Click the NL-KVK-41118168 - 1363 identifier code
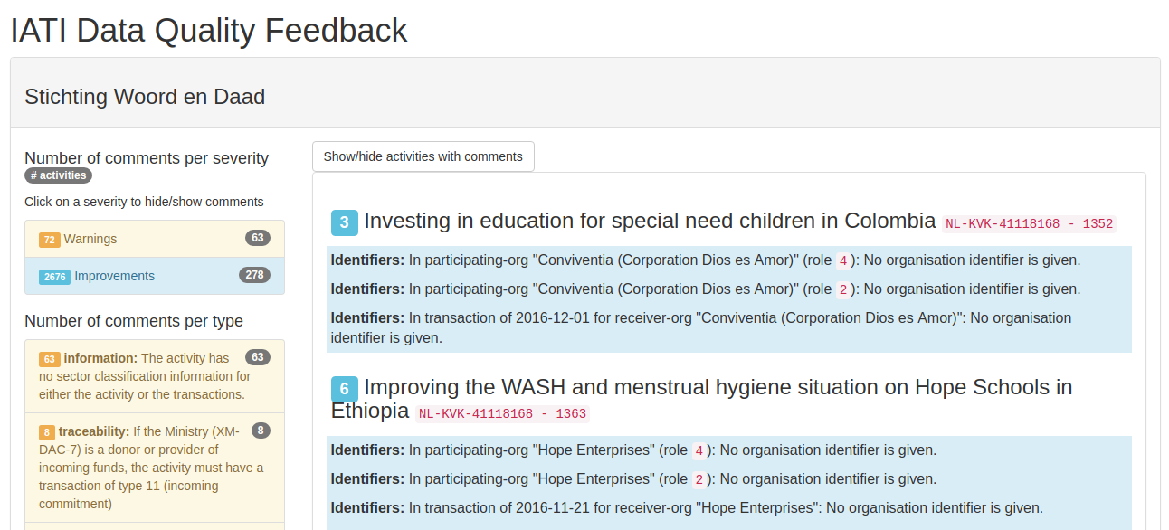1169x530 pixels. (x=502, y=414)
